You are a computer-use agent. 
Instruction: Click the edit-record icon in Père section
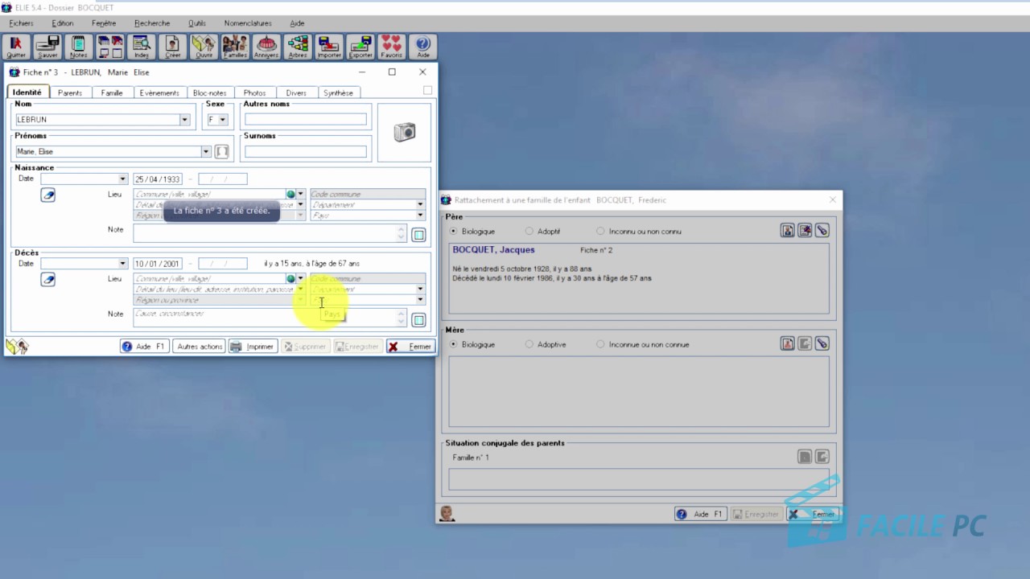point(805,231)
